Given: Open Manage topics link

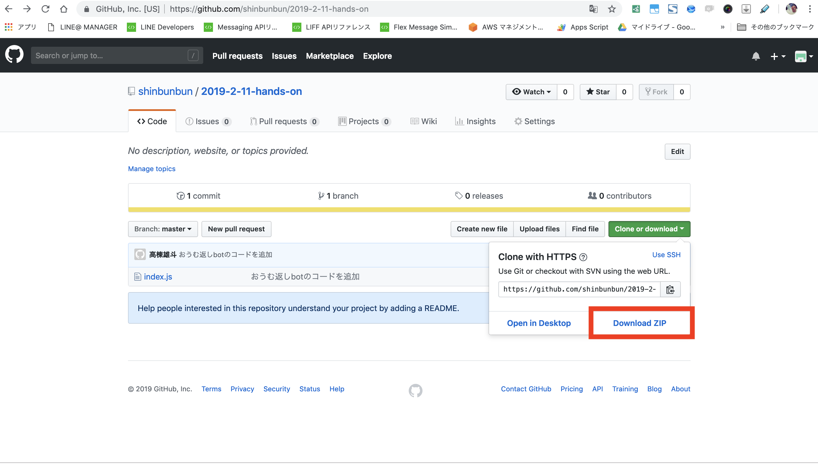Looking at the screenshot, I should pyautogui.click(x=152, y=169).
